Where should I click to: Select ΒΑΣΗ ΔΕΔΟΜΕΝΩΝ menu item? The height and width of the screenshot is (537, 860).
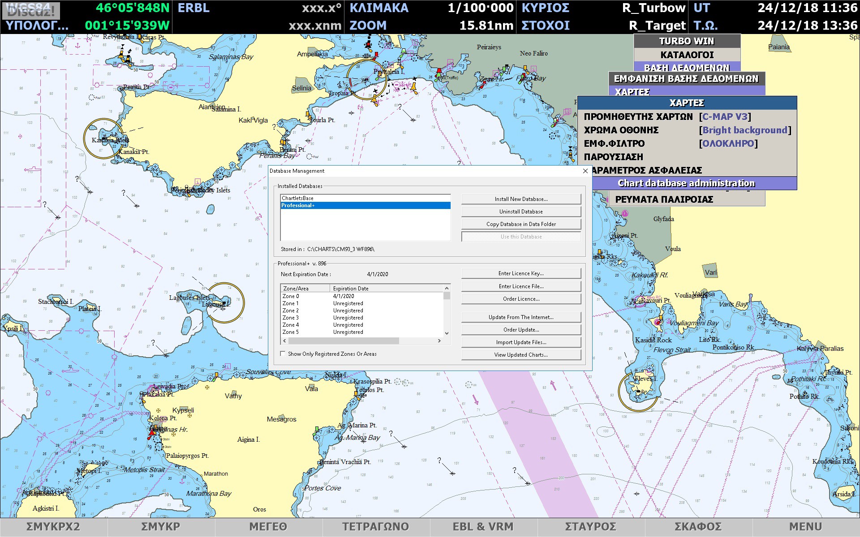687,67
